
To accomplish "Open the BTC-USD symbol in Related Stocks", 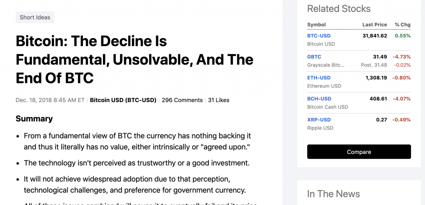I will coord(319,36).
